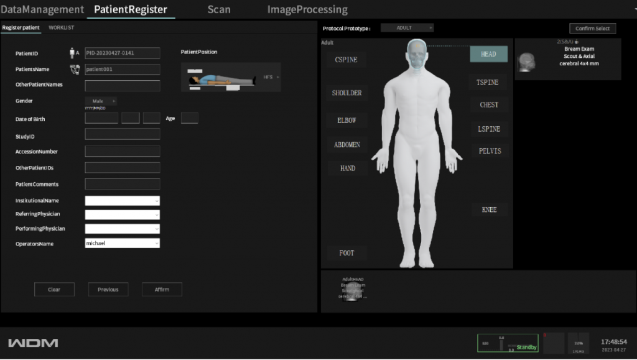Select the ELBOW body part button
Screen dimensions: 637x360
[346, 121]
